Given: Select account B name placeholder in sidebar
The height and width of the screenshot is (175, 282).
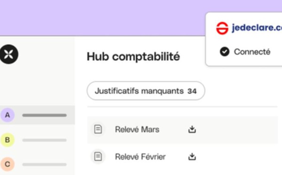Looking at the screenshot, I should pos(45,140).
